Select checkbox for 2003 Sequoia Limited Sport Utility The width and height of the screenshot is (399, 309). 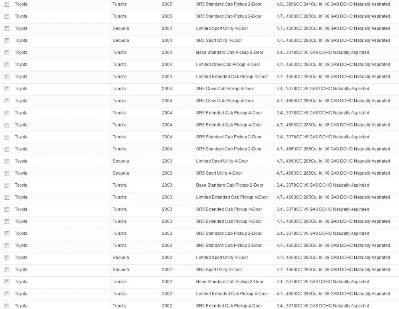tap(7, 161)
